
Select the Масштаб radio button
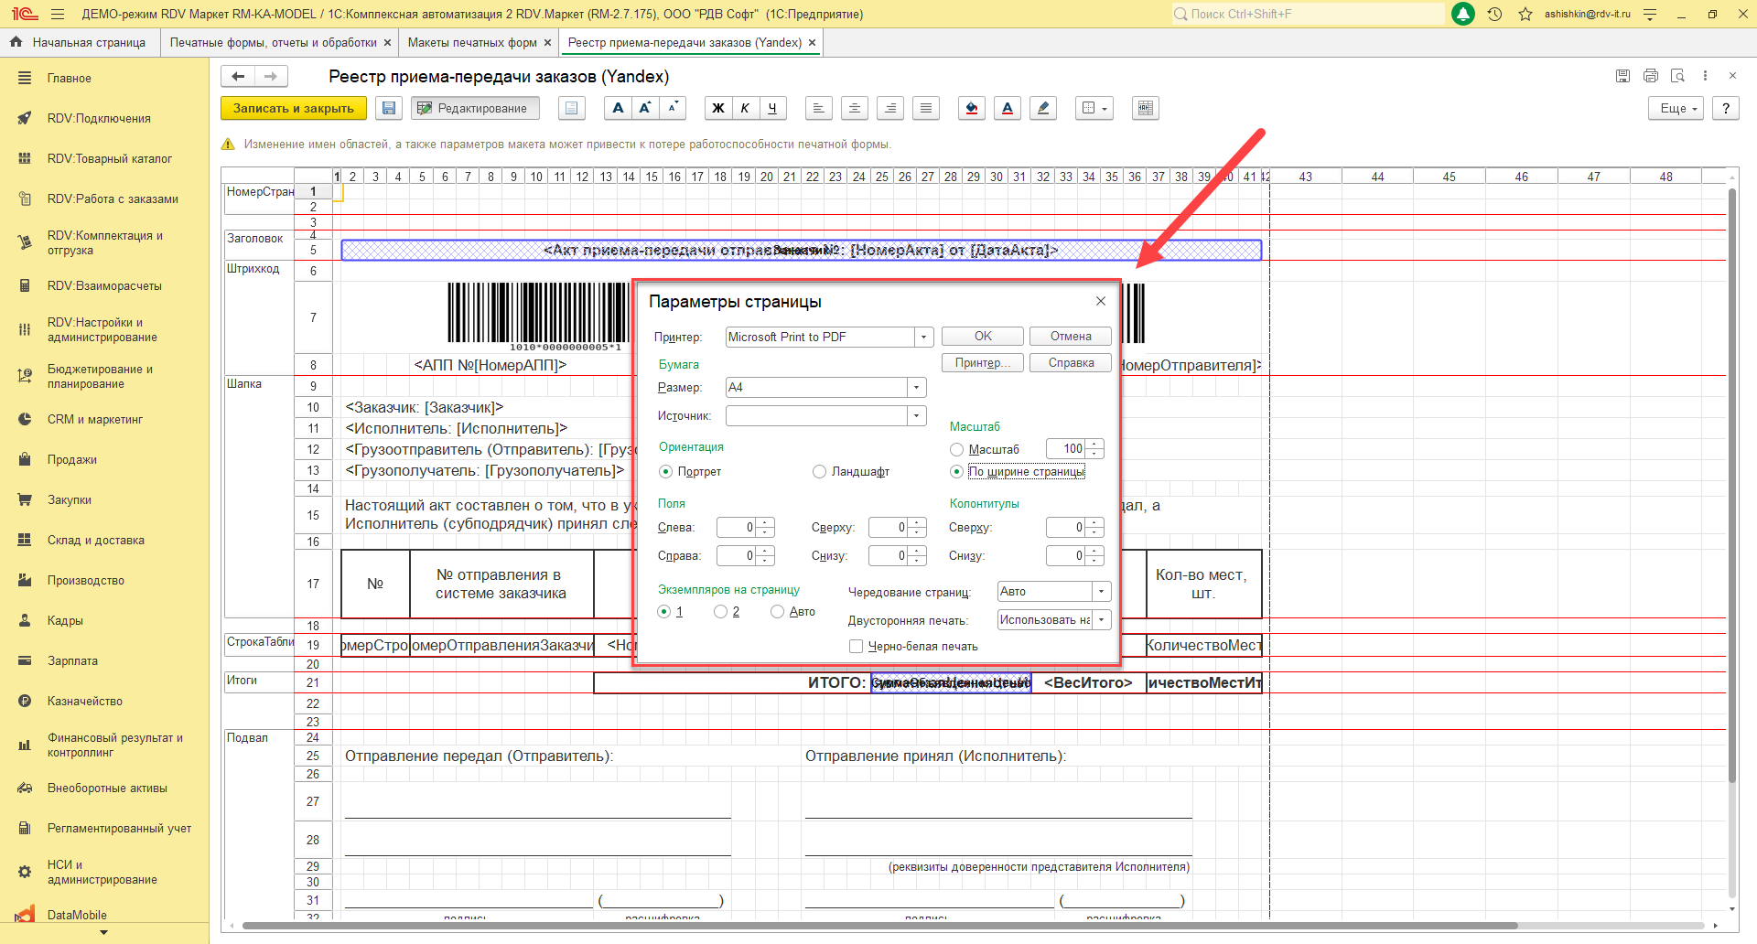(956, 449)
